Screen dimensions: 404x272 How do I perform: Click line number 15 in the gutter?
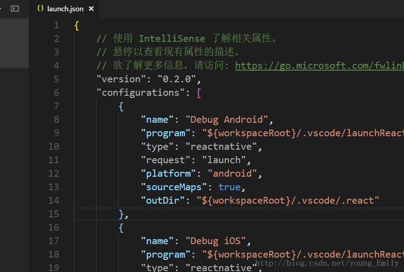[54, 214]
